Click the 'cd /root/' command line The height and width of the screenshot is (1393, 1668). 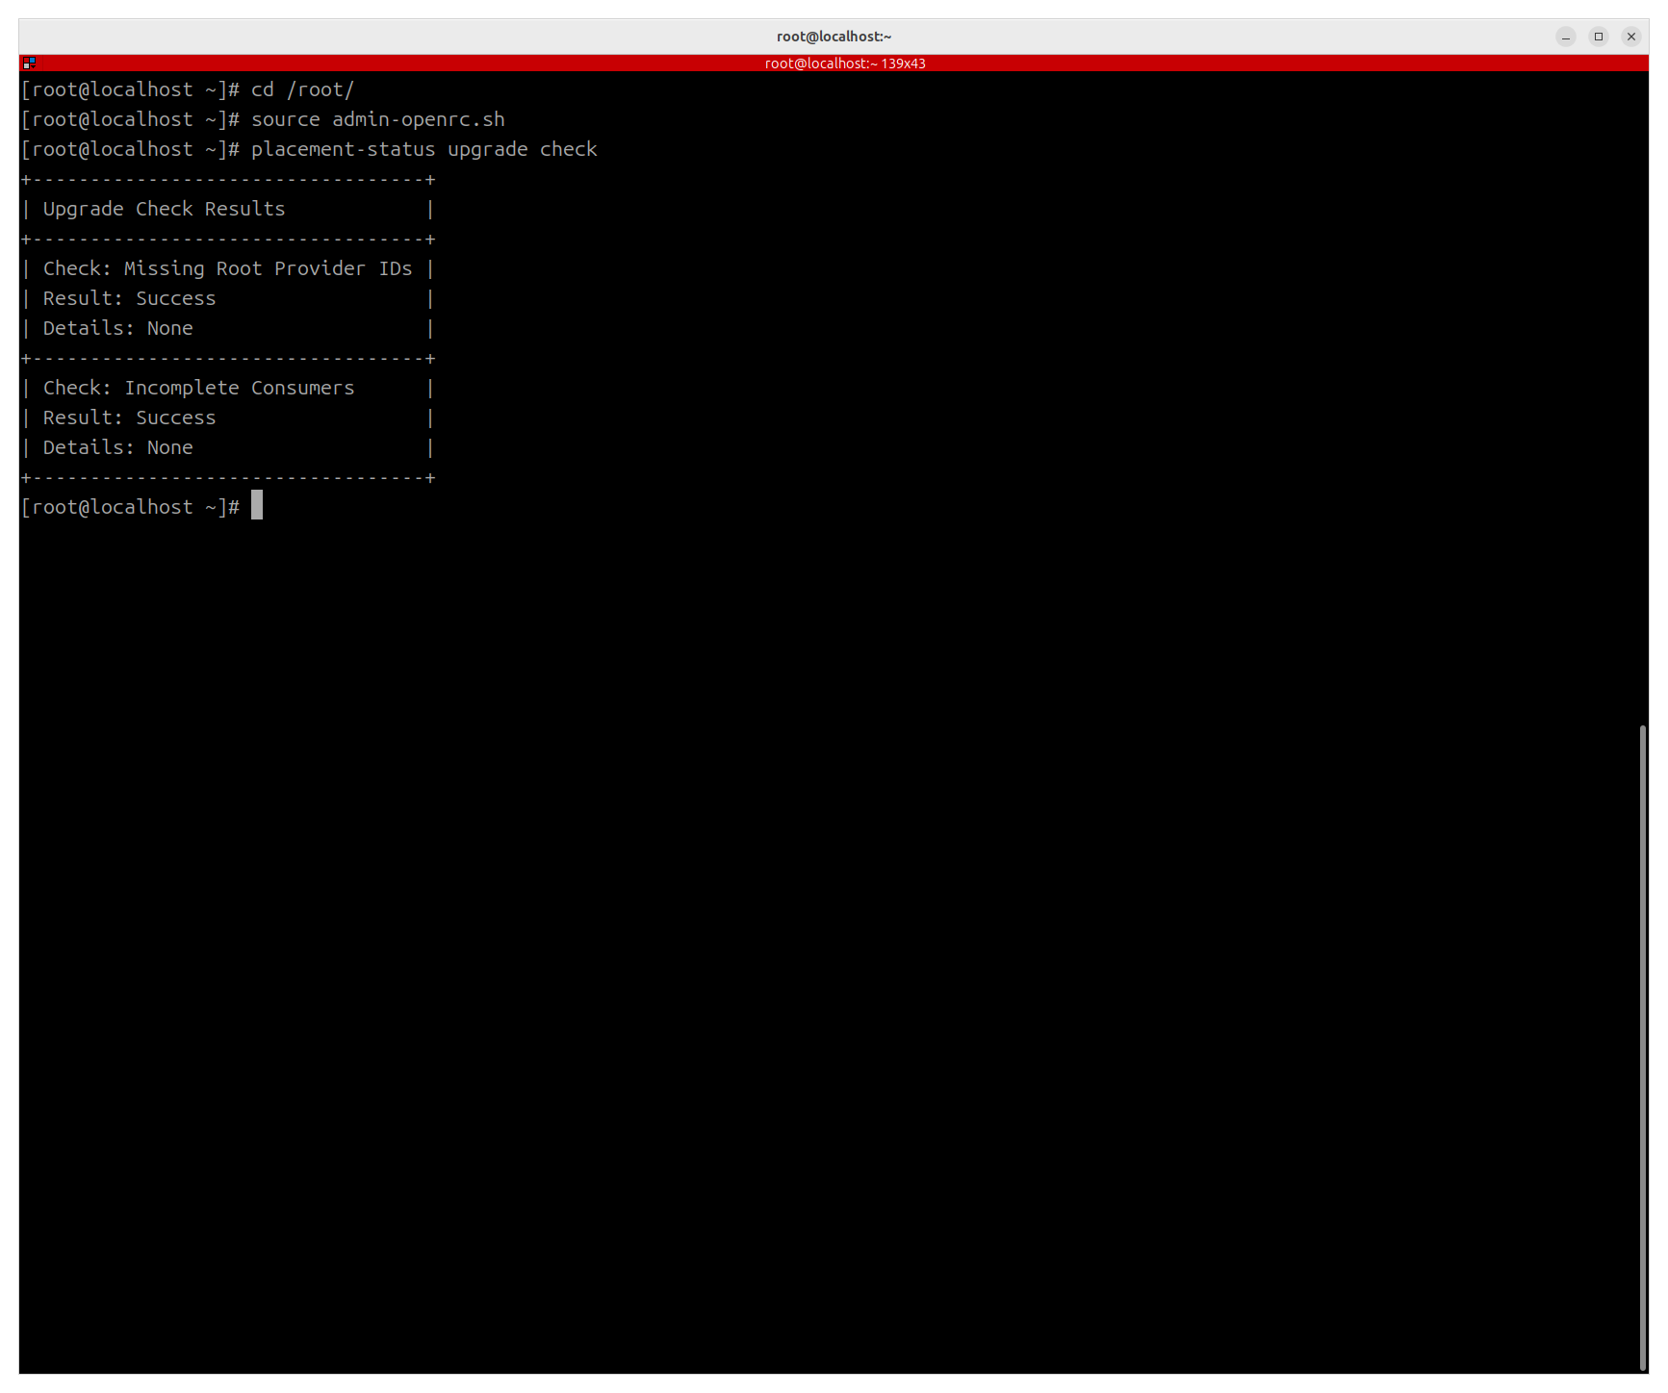[303, 89]
